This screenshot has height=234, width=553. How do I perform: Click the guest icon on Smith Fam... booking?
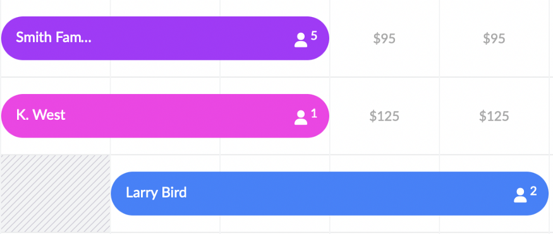click(x=300, y=40)
